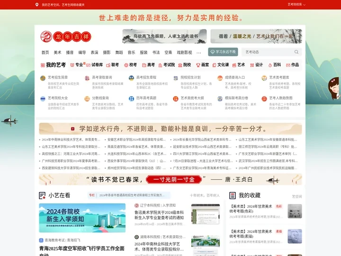341x256 pixels.
Task: Click the 院校 building icon
Action: (x=180, y=65)
